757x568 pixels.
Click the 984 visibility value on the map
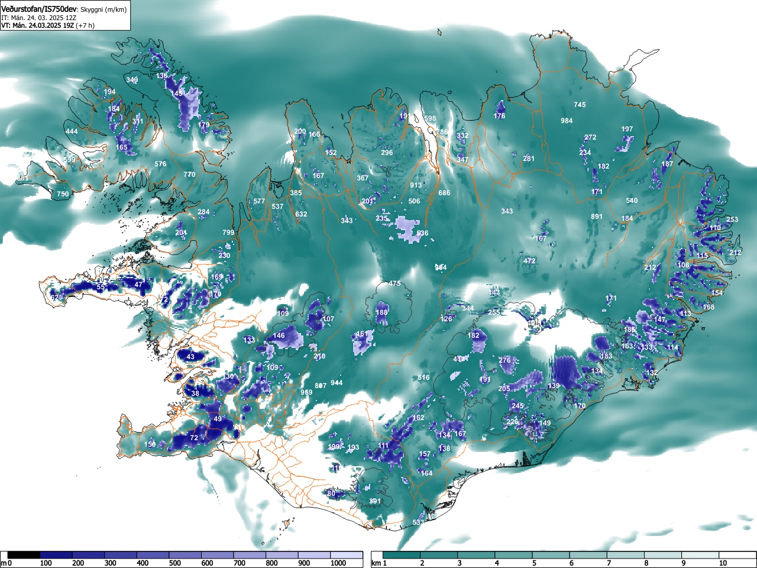[x=567, y=121]
